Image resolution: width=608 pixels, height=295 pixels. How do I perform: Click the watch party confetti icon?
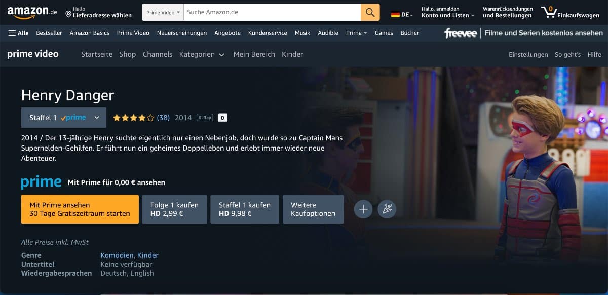[387, 209]
